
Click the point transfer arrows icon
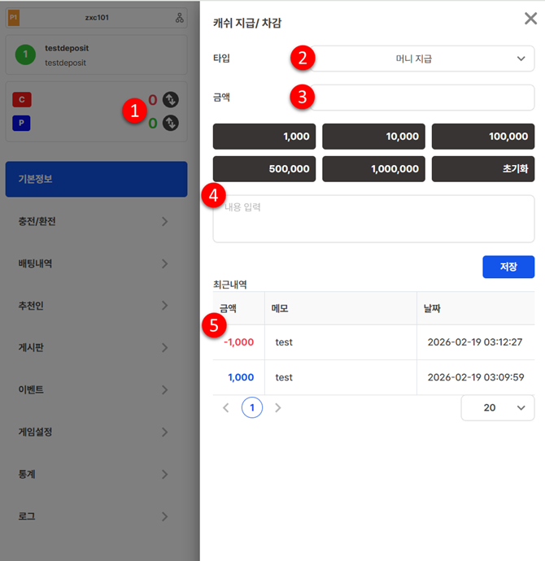pyautogui.click(x=171, y=123)
